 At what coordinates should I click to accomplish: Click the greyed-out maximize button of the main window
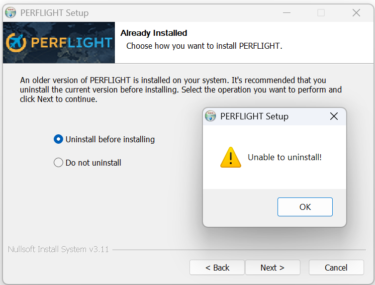[321, 12]
